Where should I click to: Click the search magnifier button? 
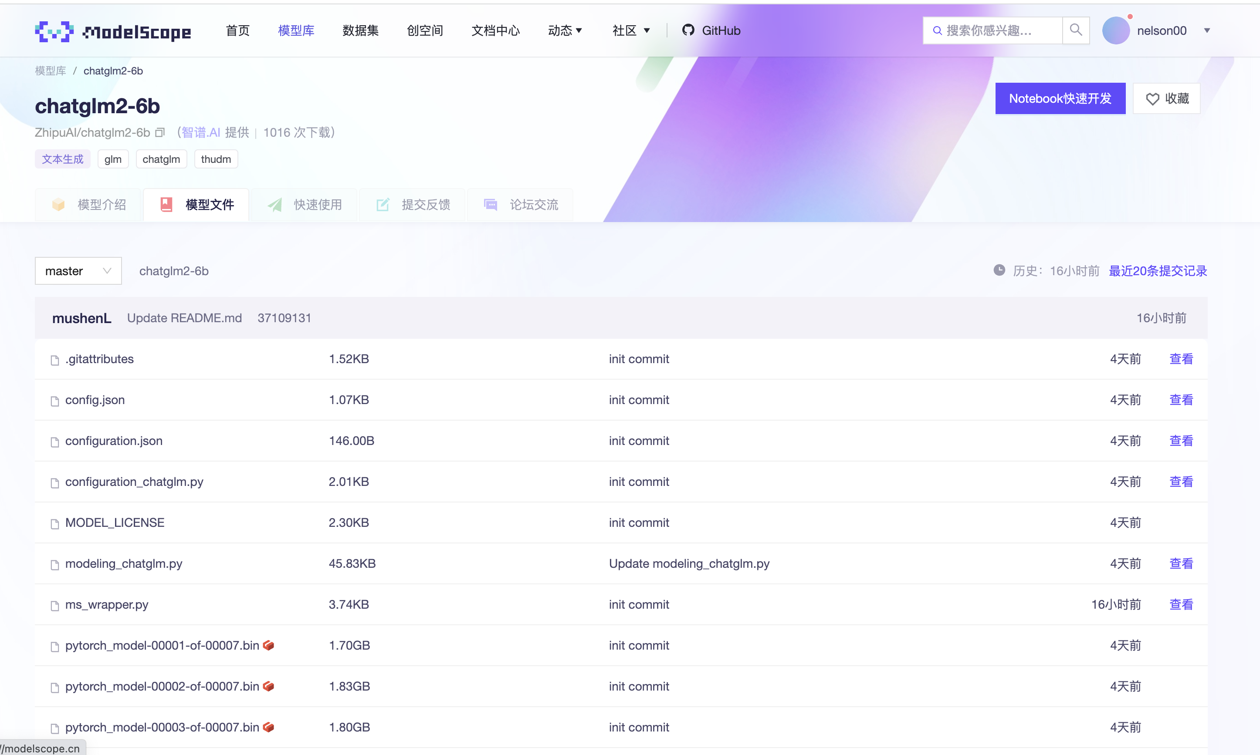pyautogui.click(x=1076, y=30)
